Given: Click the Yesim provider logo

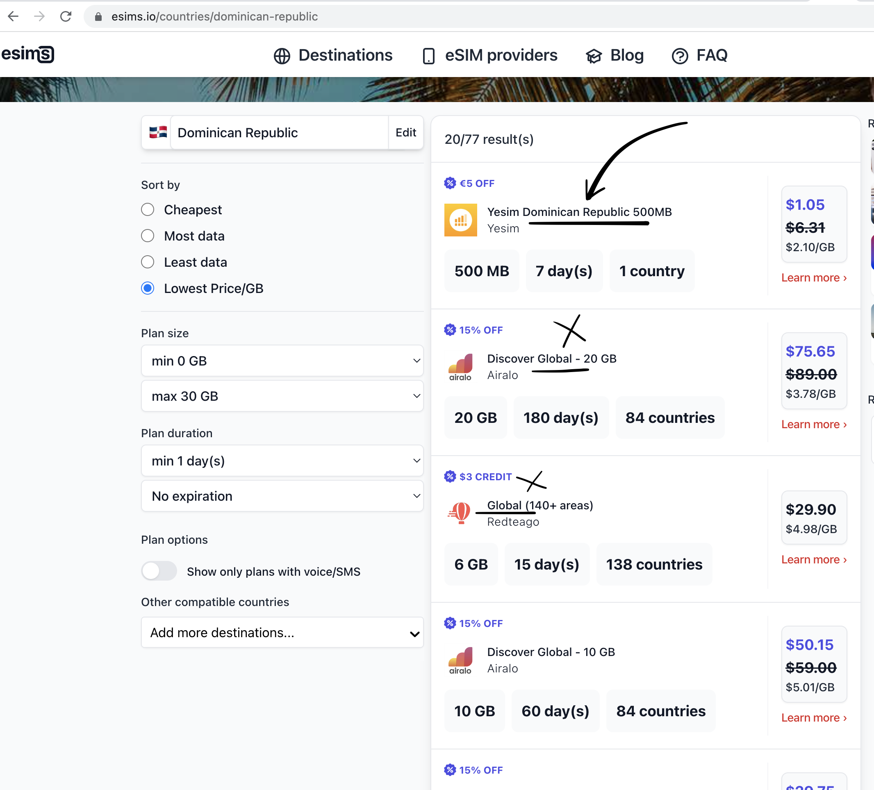Looking at the screenshot, I should (x=460, y=220).
